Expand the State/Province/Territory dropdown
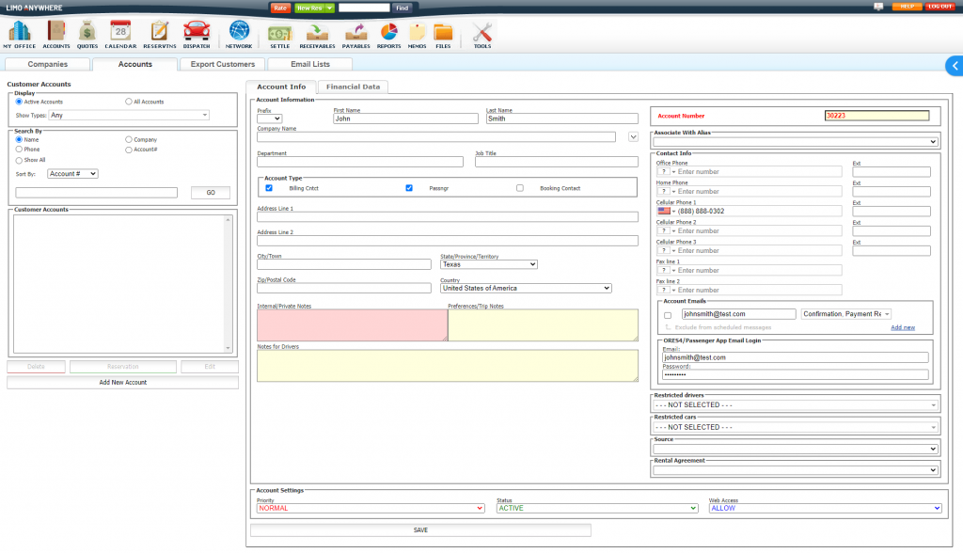Viewport: 963px width, 553px height. coord(488,264)
